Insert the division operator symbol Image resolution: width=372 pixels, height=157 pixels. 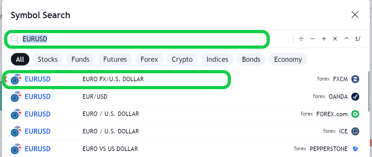coord(301,39)
